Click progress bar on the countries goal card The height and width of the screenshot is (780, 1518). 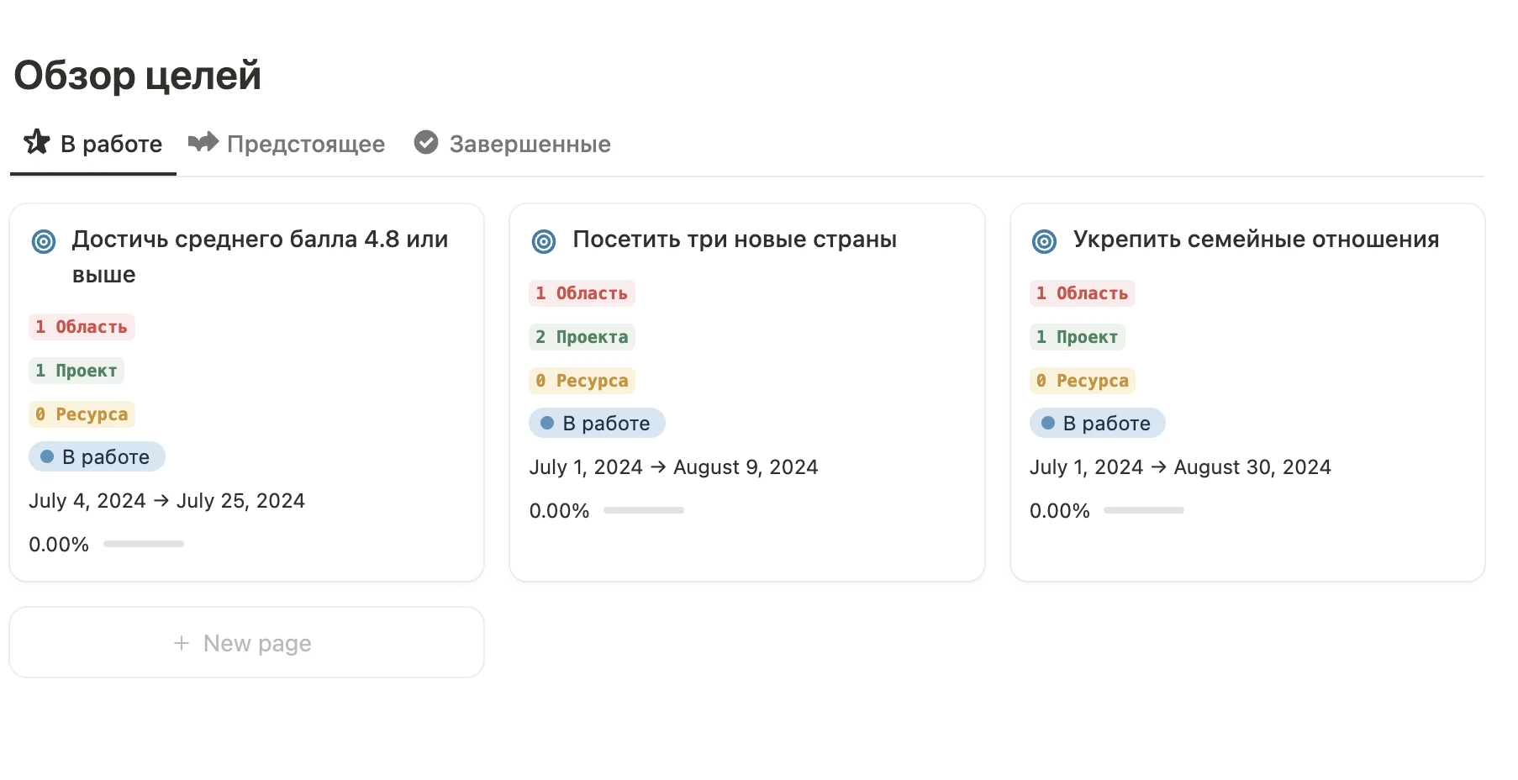(x=644, y=510)
